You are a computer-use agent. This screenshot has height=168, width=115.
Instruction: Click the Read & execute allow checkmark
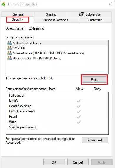79,106
